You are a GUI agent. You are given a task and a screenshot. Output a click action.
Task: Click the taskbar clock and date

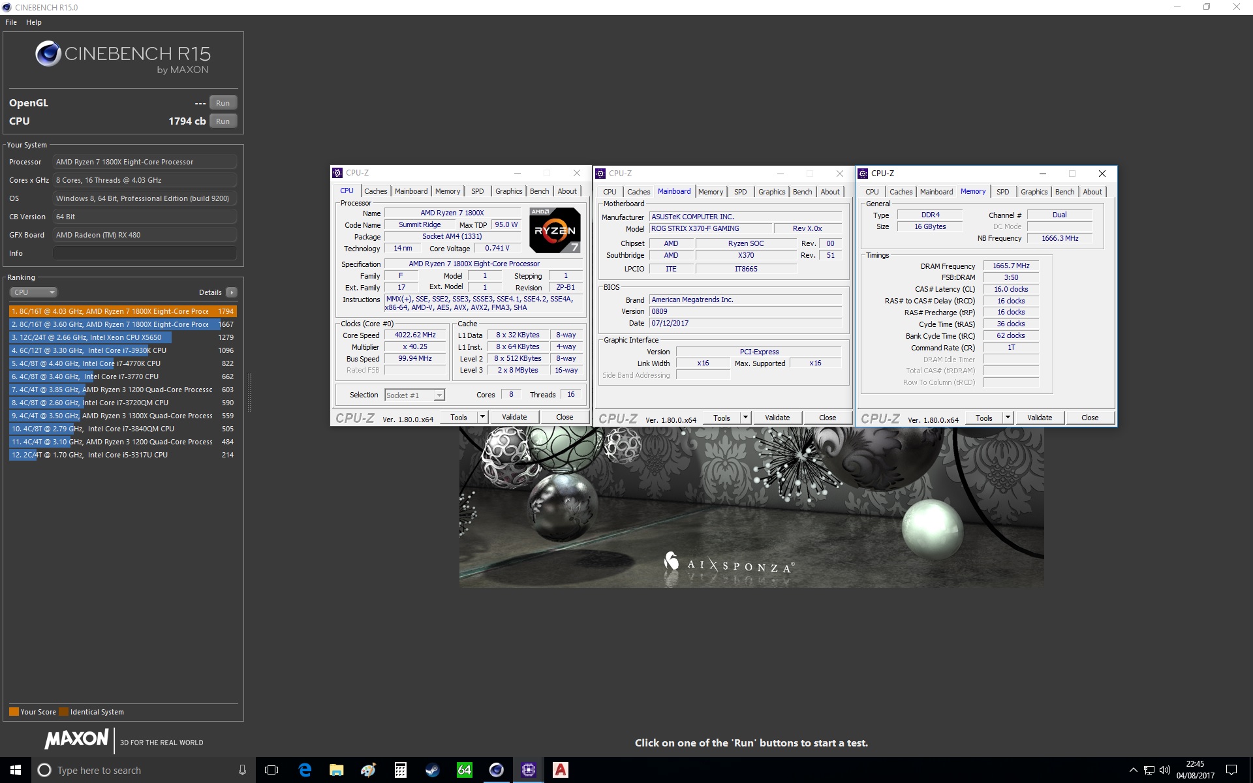point(1195,770)
